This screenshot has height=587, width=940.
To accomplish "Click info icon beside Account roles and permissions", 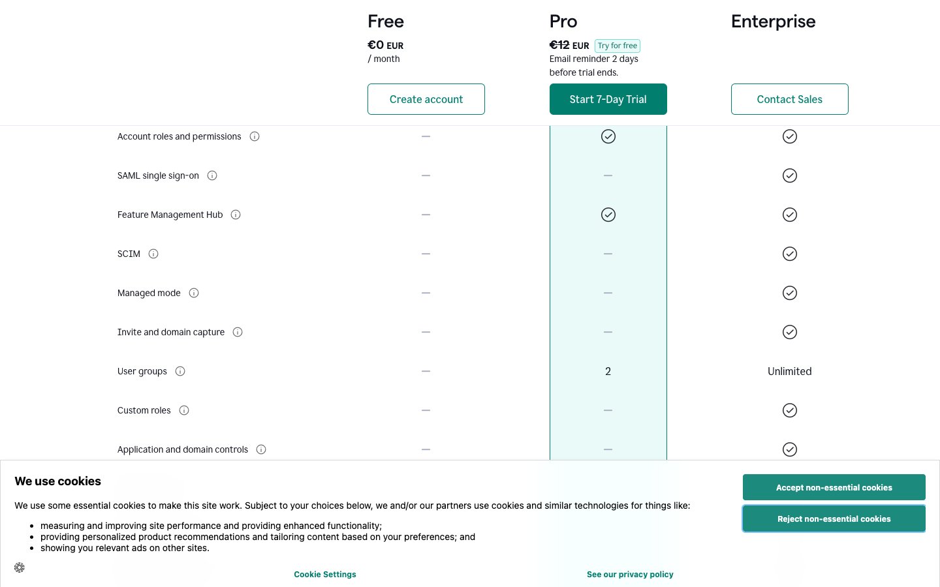I will click(x=255, y=136).
